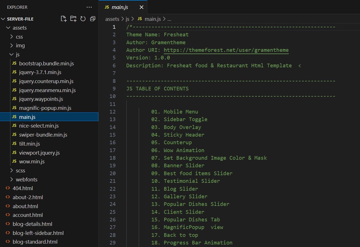Select the main.js editor tab
The image size is (360, 247).
(x=120, y=7)
